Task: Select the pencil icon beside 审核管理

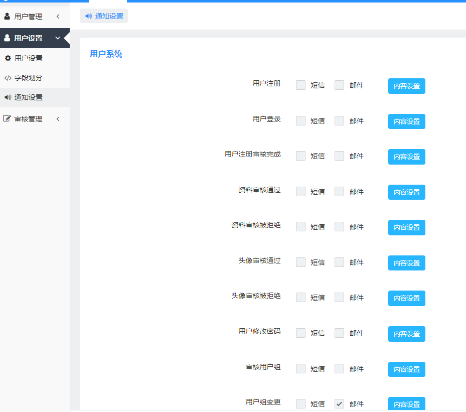Action: click(x=8, y=118)
